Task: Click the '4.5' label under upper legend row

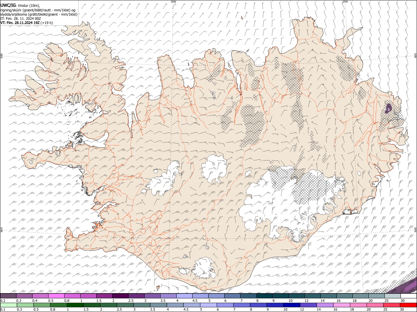Action: click(x=195, y=301)
